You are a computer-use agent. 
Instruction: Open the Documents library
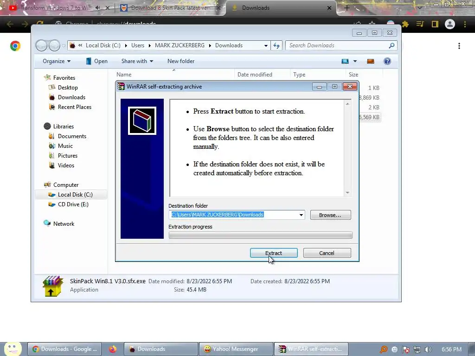point(72,136)
